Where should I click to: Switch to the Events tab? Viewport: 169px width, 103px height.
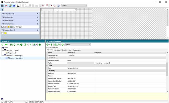64,50
